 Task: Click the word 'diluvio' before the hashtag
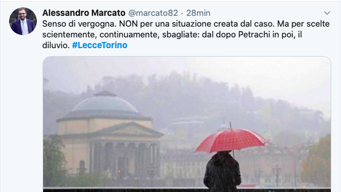[56, 45]
